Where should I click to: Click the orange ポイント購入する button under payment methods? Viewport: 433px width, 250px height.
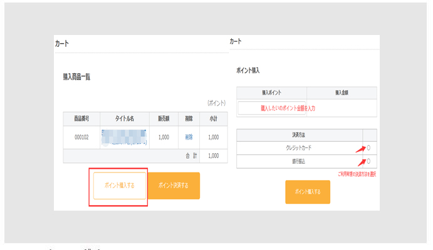[x=307, y=192]
